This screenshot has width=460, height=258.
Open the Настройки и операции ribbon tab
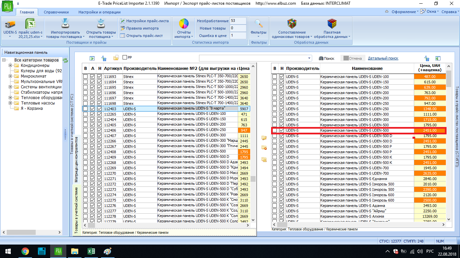tap(100, 12)
